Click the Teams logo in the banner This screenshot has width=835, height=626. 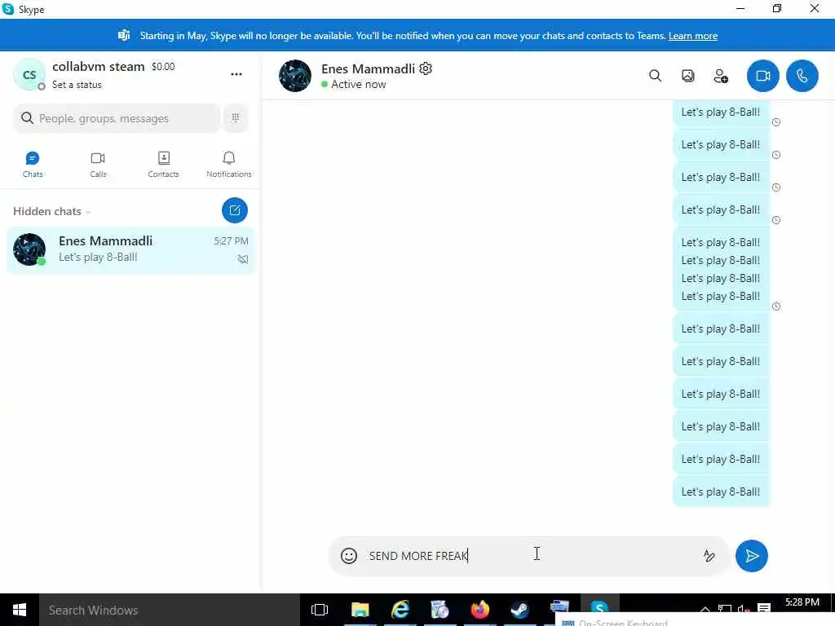[124, 36]
